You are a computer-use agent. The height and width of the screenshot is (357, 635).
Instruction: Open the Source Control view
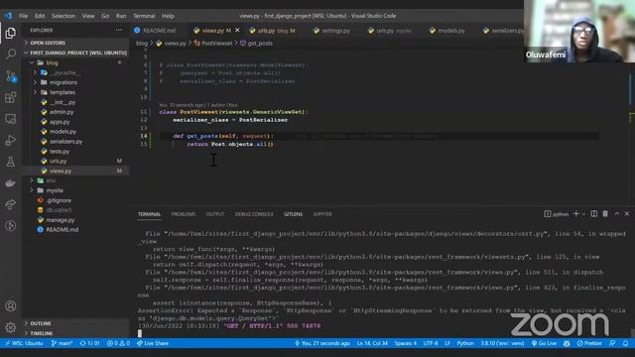pos(11,75)
